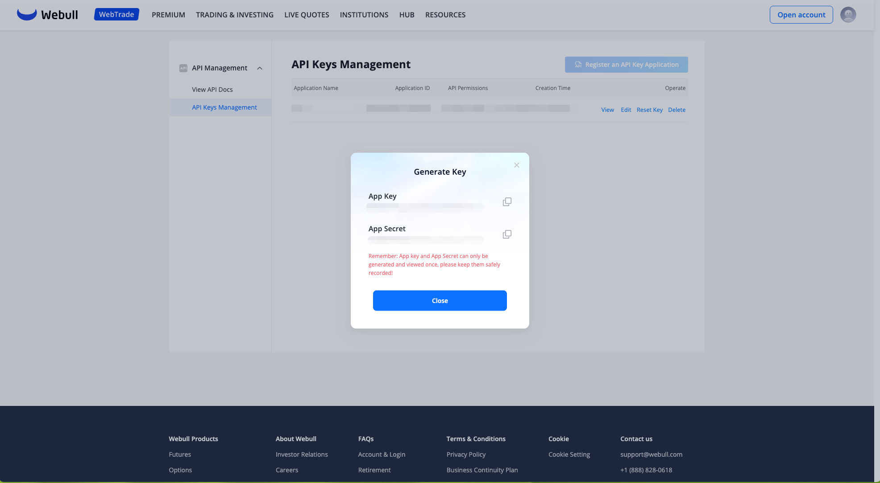Screen dimensions: 880x483
Task: Select View API Docs in sidebar
Action: pyautogui.click(x=212, y=90)
